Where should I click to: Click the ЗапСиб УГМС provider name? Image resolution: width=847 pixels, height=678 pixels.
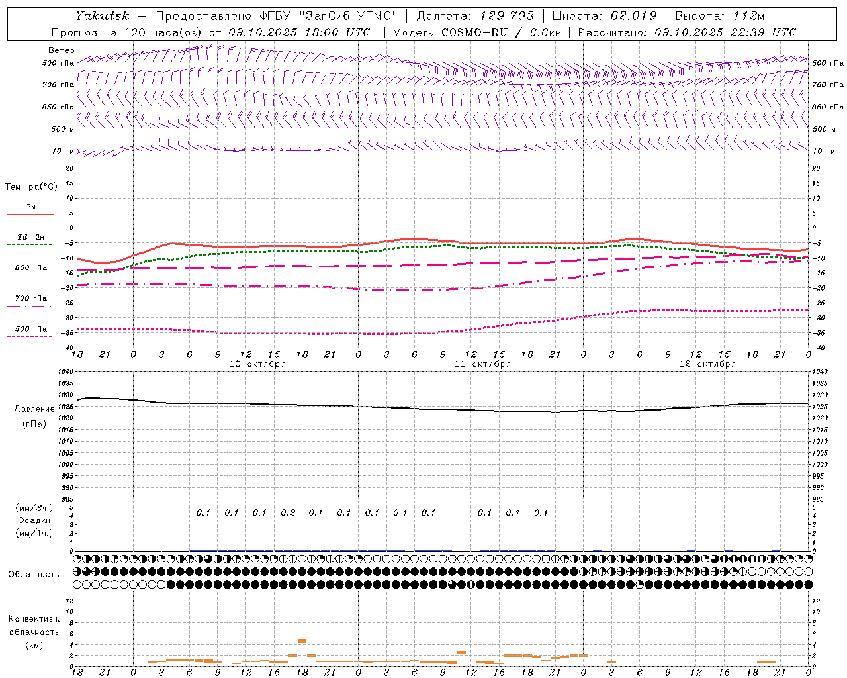349,15
